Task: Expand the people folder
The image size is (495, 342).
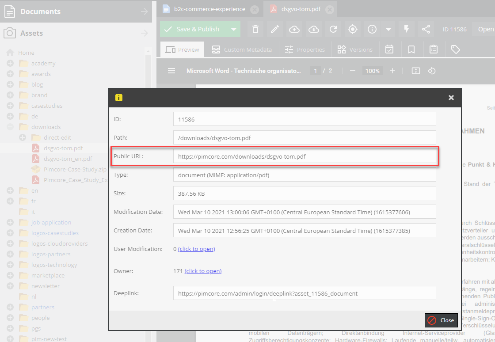Action: 10,318
